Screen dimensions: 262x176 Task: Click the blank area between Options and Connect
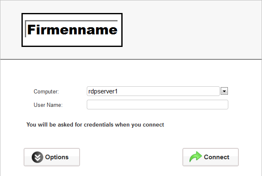[x=131, y=157]
